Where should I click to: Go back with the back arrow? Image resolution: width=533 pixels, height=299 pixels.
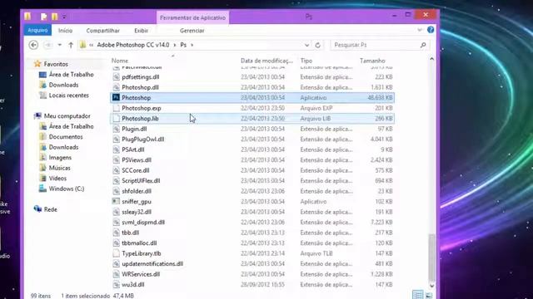[33, 45]
